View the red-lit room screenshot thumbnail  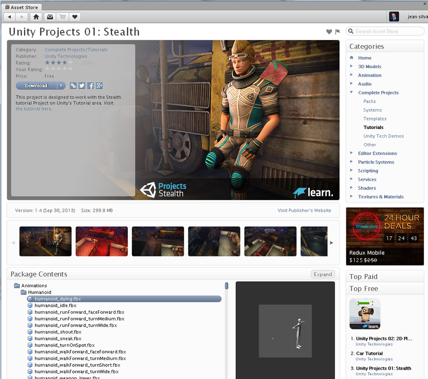click(x=102, y=241)
